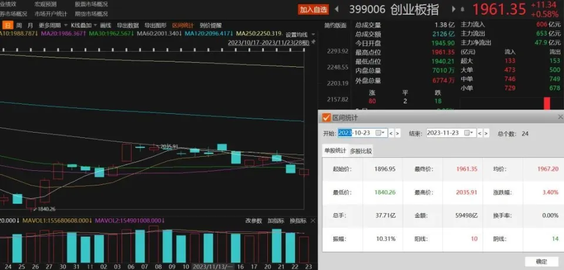This screenshot has height=270, width=564.
Task: Switch to the 多股比较 tab
Action: [361, 151]
